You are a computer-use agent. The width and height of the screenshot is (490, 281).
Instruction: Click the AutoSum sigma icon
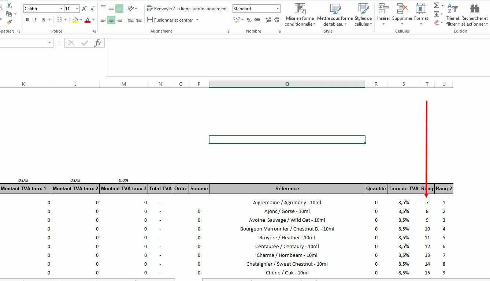(436, 5)
